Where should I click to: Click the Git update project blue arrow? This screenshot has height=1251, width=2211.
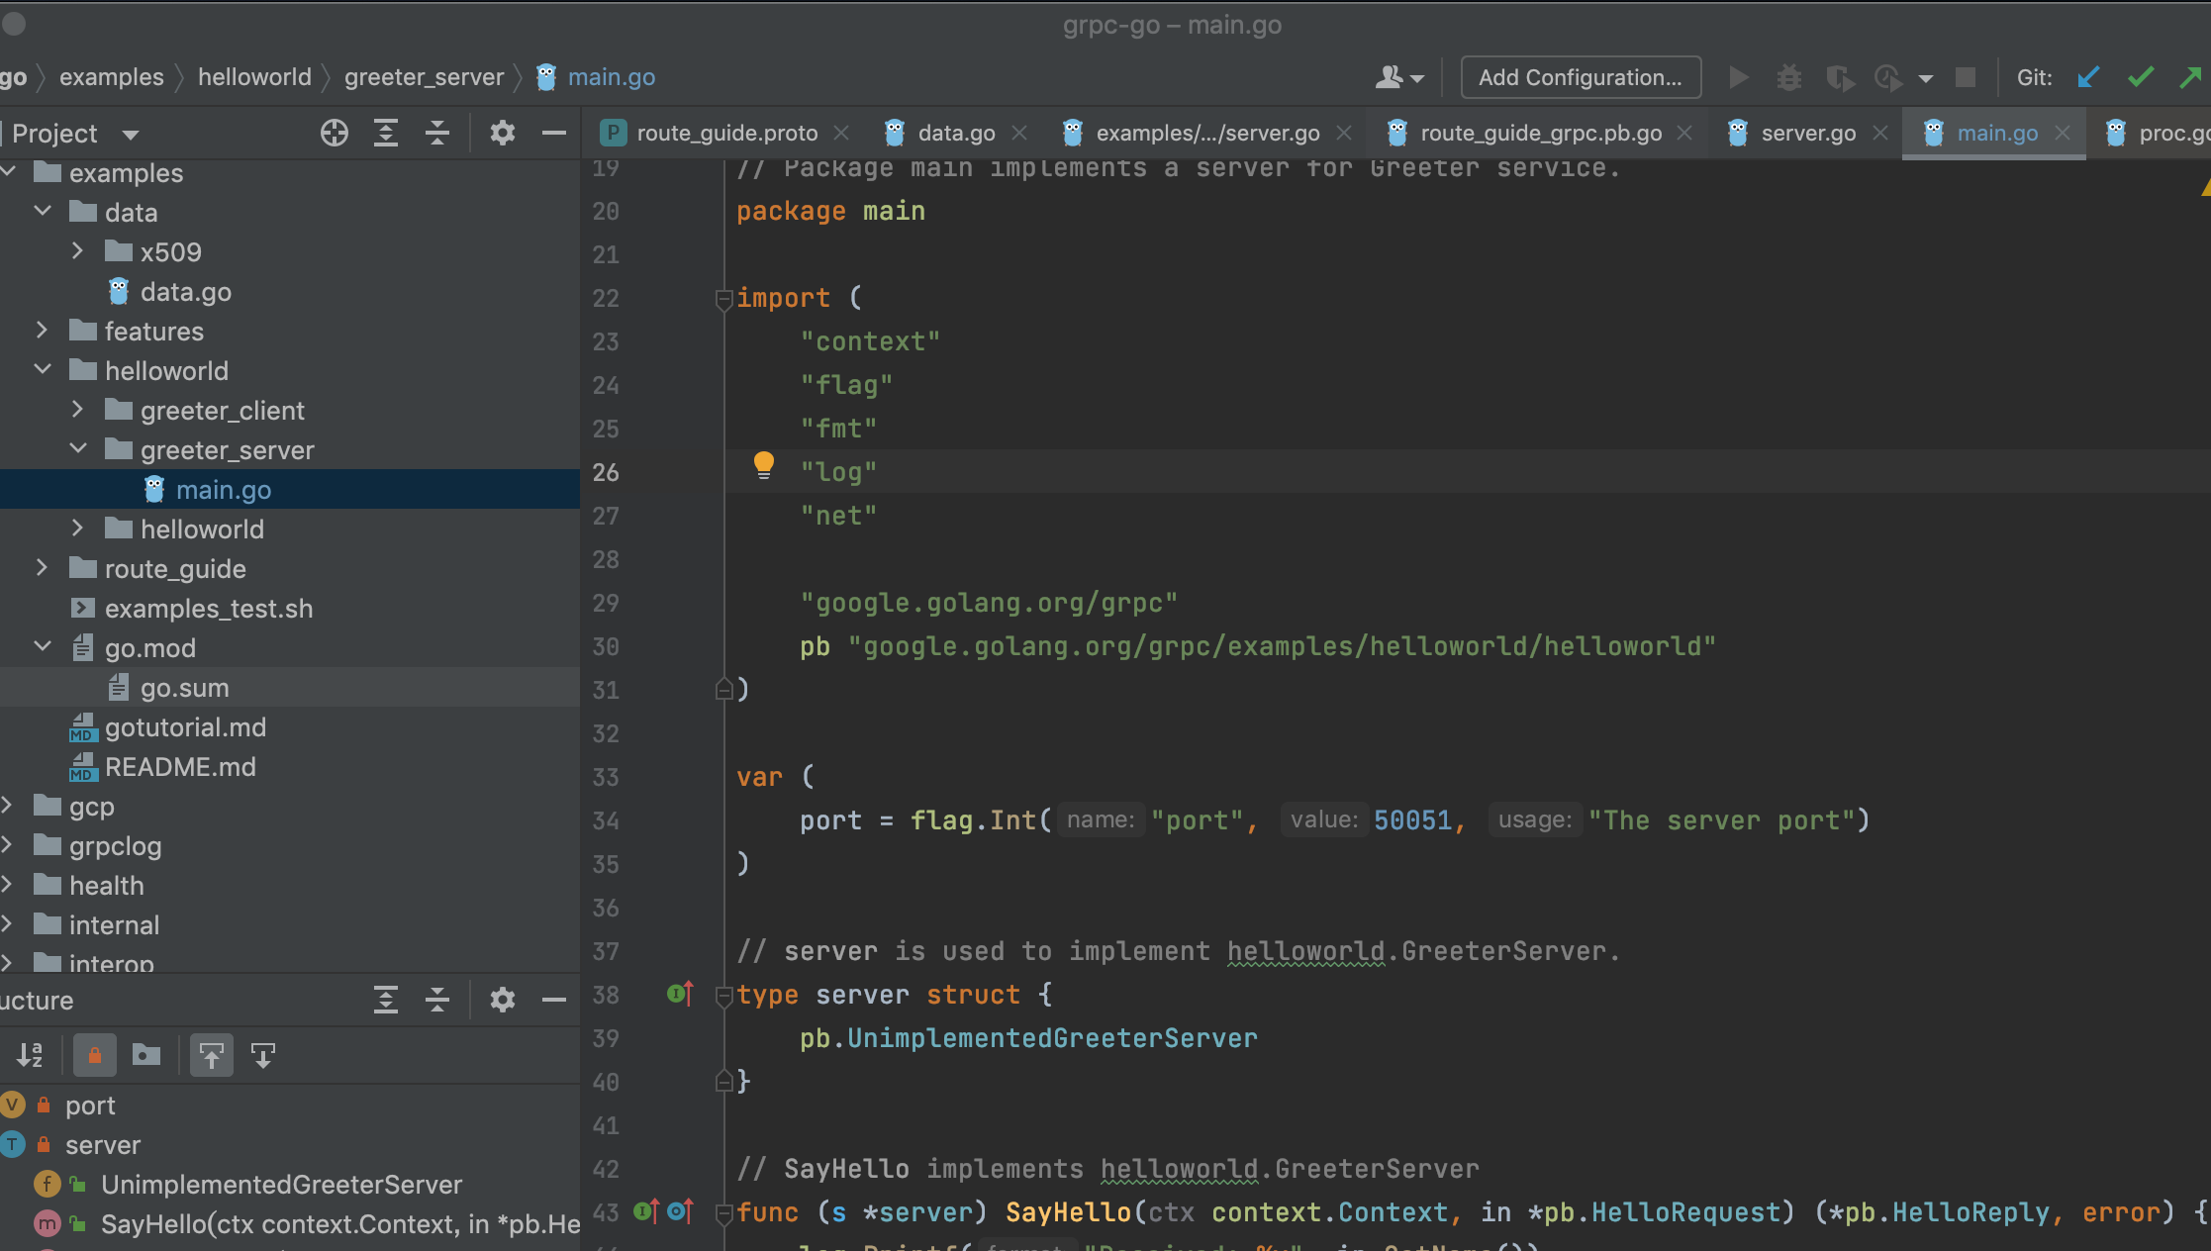coord(2089,77)
